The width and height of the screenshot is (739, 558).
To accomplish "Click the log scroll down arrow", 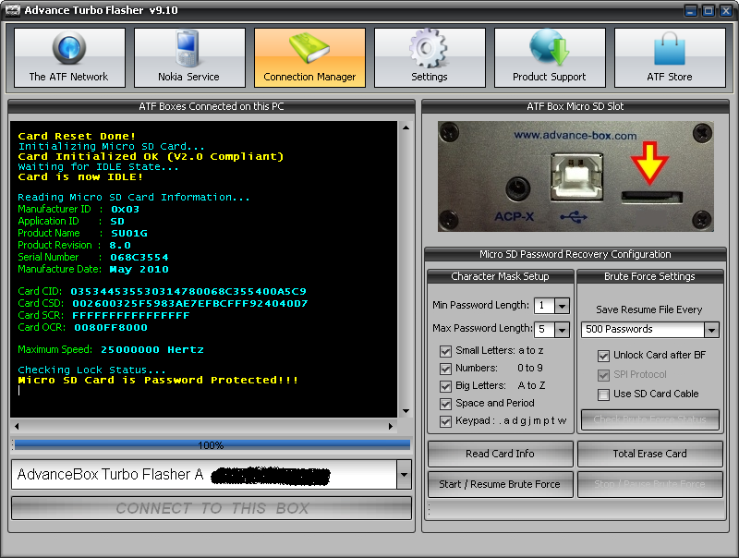I will [x=406, y=411].
